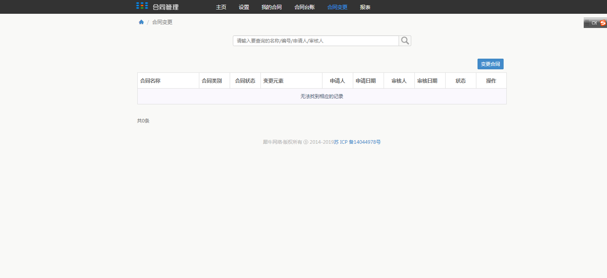Open the 设置 menu
The width and height of the screenshot is (607, 278).
pos(244,7)
